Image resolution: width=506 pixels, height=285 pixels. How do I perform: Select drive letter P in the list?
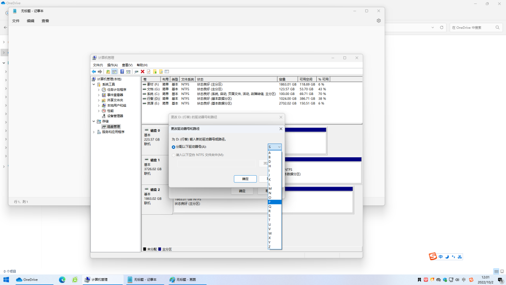click(x=270, y=202)
